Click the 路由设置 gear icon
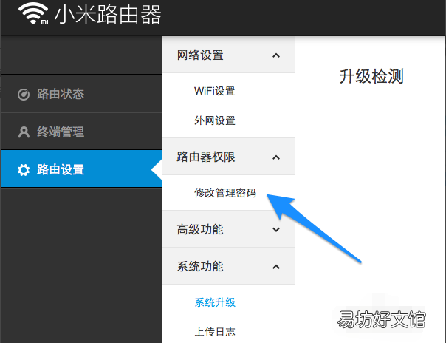Viewport: 446px width, 343px height. point(24,170)
